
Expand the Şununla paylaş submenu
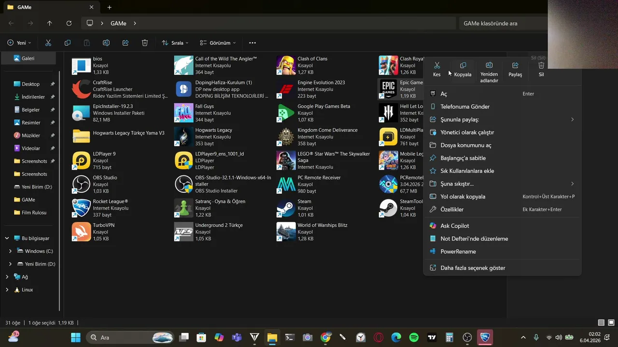tap(502, 120)
